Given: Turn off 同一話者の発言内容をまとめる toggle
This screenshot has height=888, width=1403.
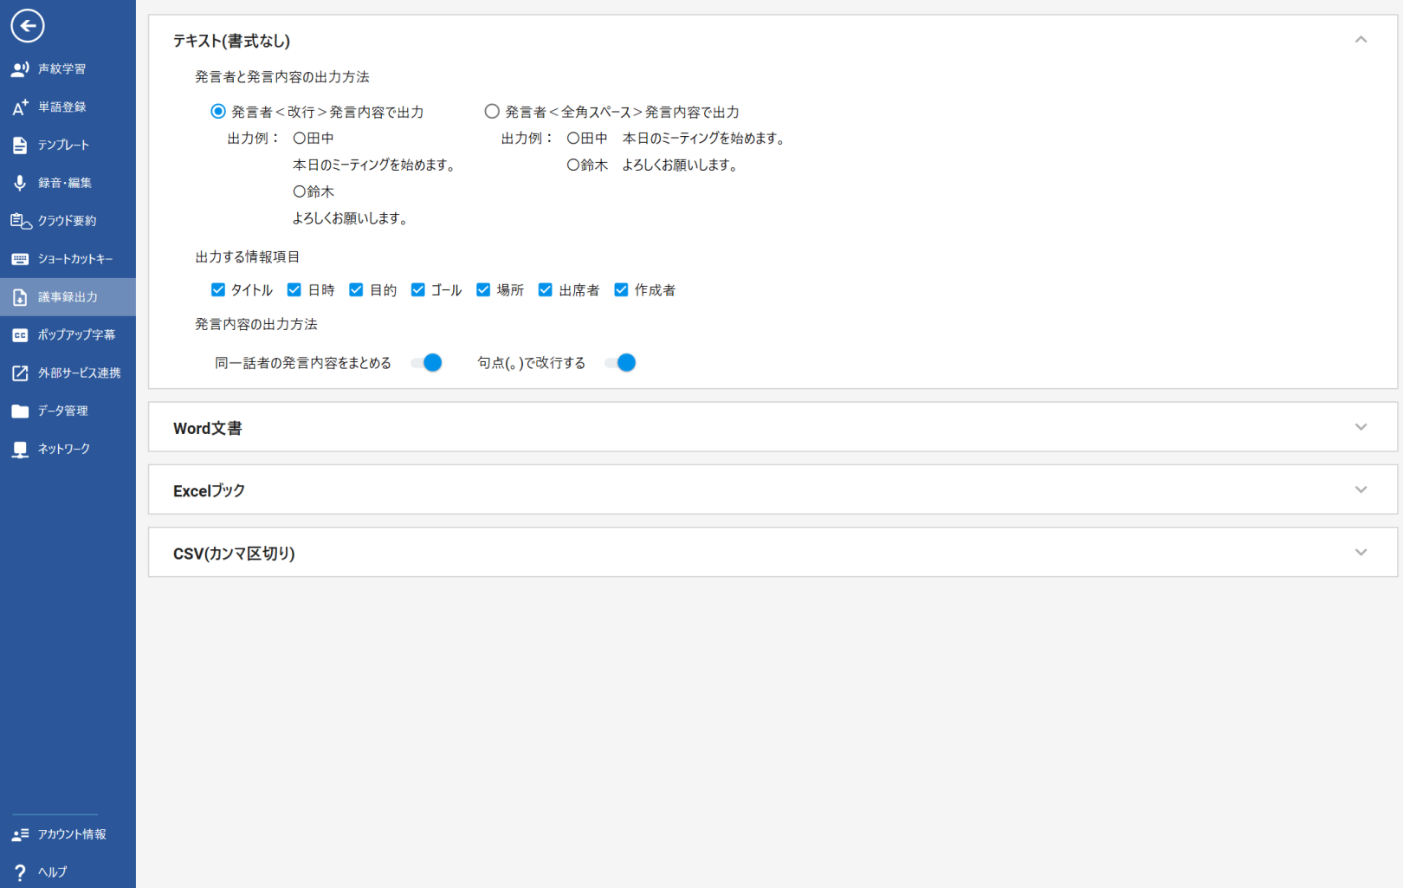Looking at the screenshot, I should [427, 363].
